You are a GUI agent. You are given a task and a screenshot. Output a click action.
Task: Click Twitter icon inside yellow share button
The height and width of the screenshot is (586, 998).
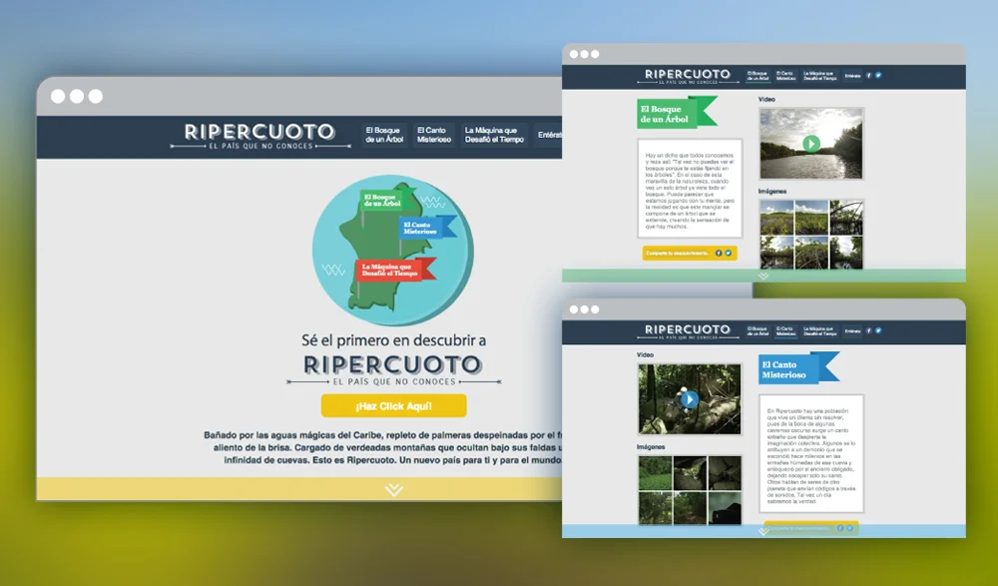click(729, 253)
